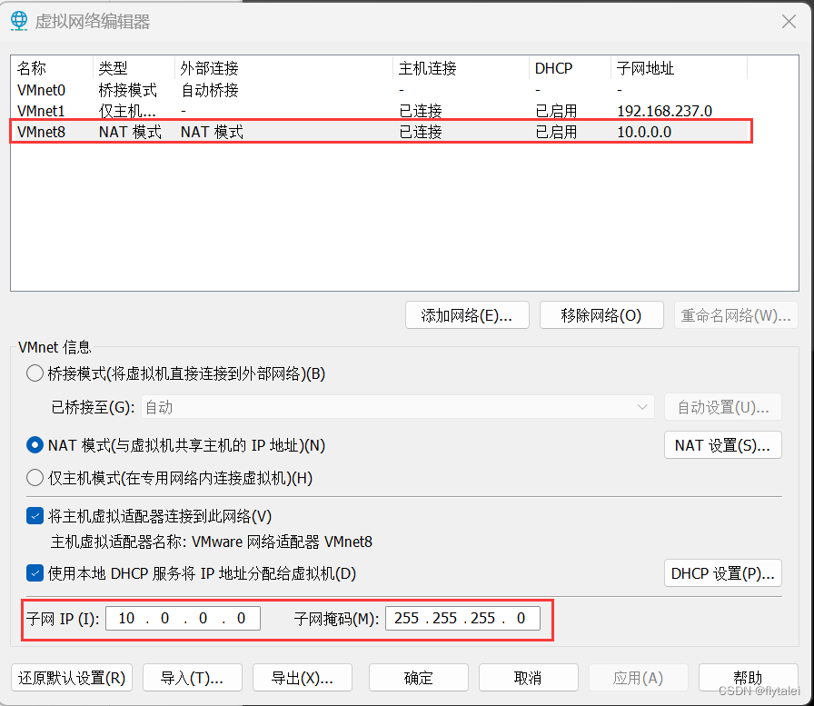Select the 桥接模式 radio button
This screenshot has width=814, height=706.
pos(35,373)
